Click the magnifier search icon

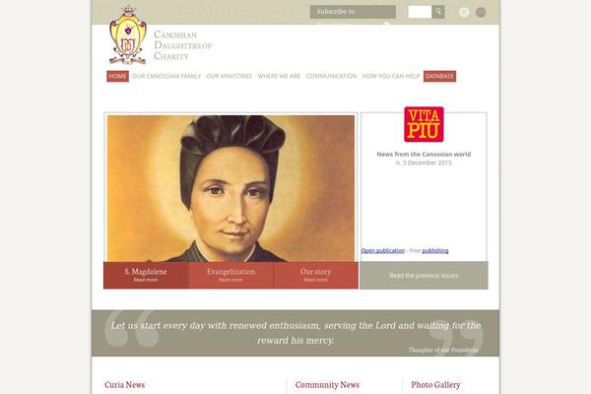pyautogui.click(x=438, y=12)
